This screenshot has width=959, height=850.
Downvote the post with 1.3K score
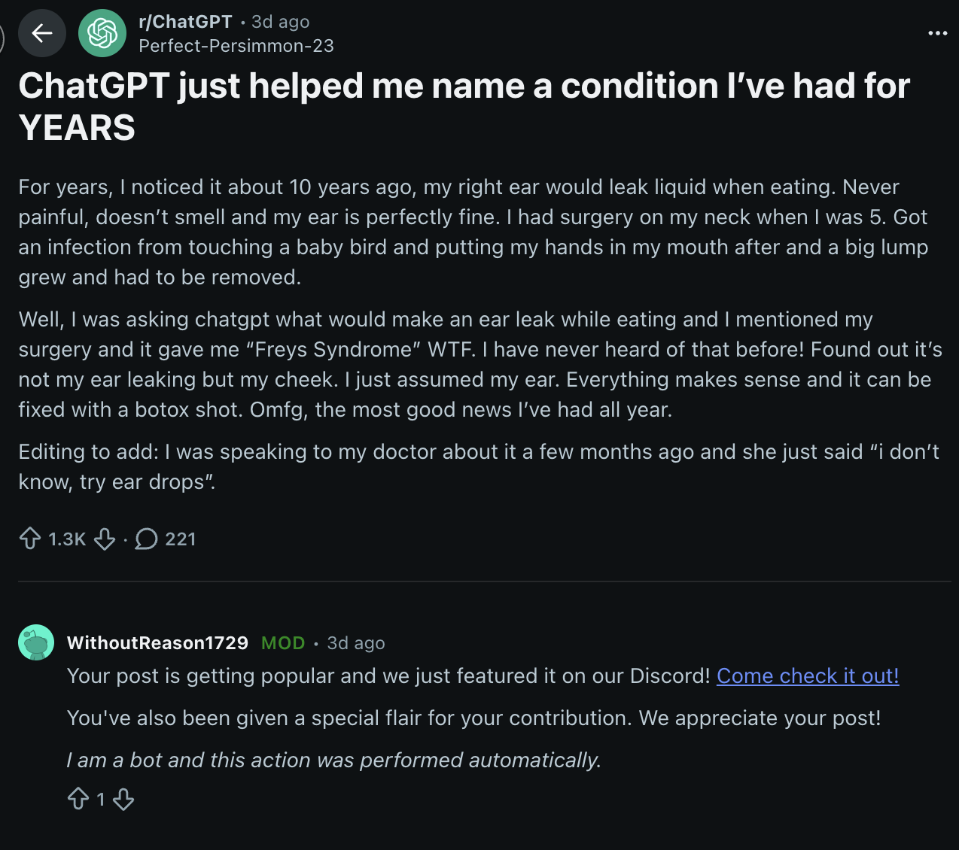(x=105, y=539)
